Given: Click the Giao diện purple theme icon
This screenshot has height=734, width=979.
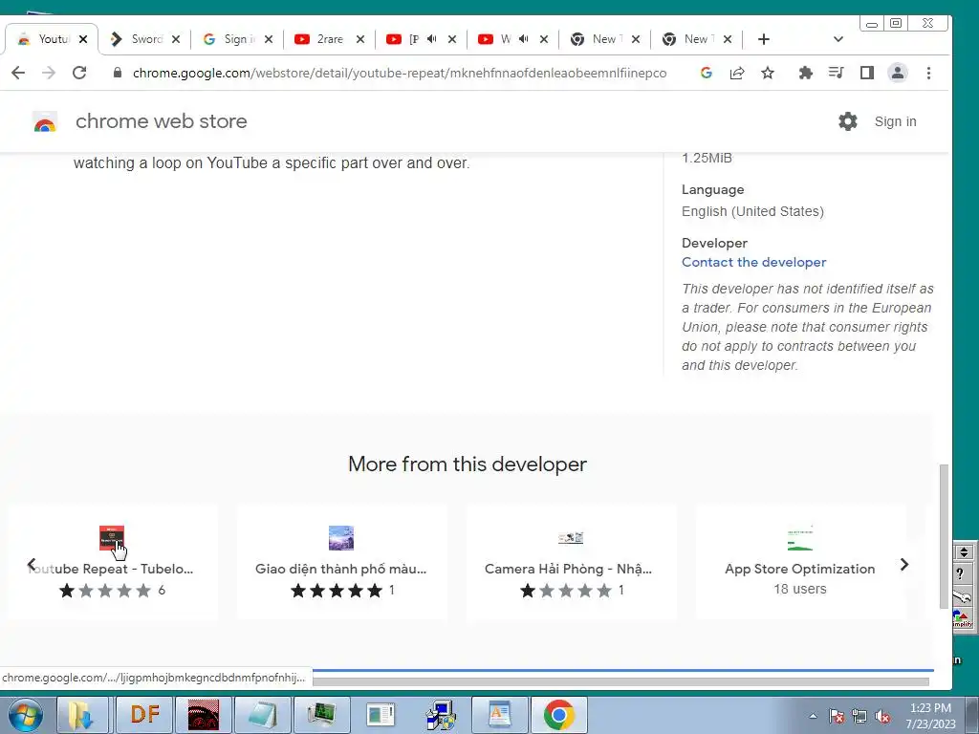Looking at the screenshot, I should 341,537.
